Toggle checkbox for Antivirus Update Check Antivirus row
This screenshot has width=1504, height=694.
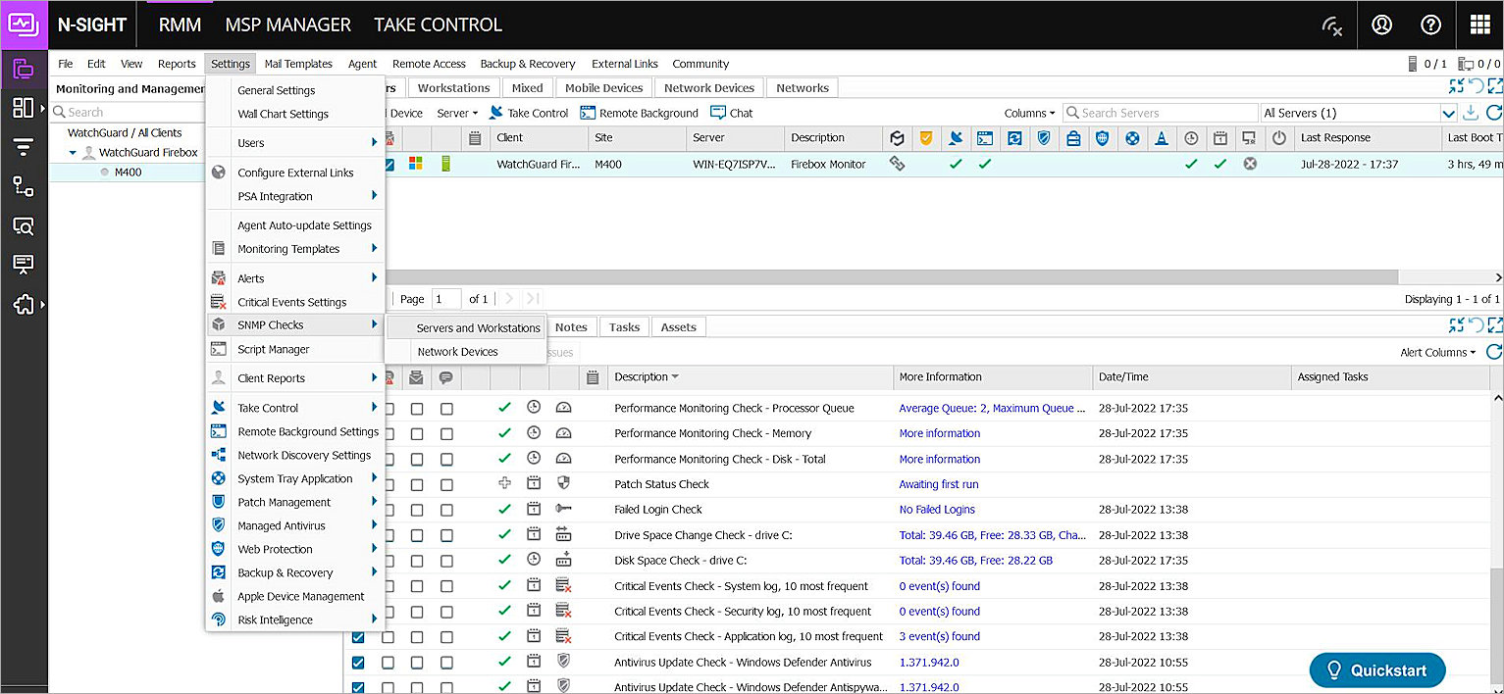click(x=358, y=663)
